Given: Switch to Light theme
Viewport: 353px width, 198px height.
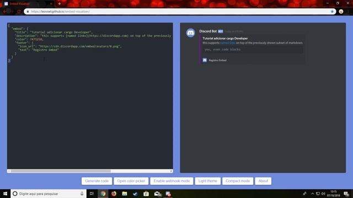Looking at the screenshot, I should tap(208, 181).
